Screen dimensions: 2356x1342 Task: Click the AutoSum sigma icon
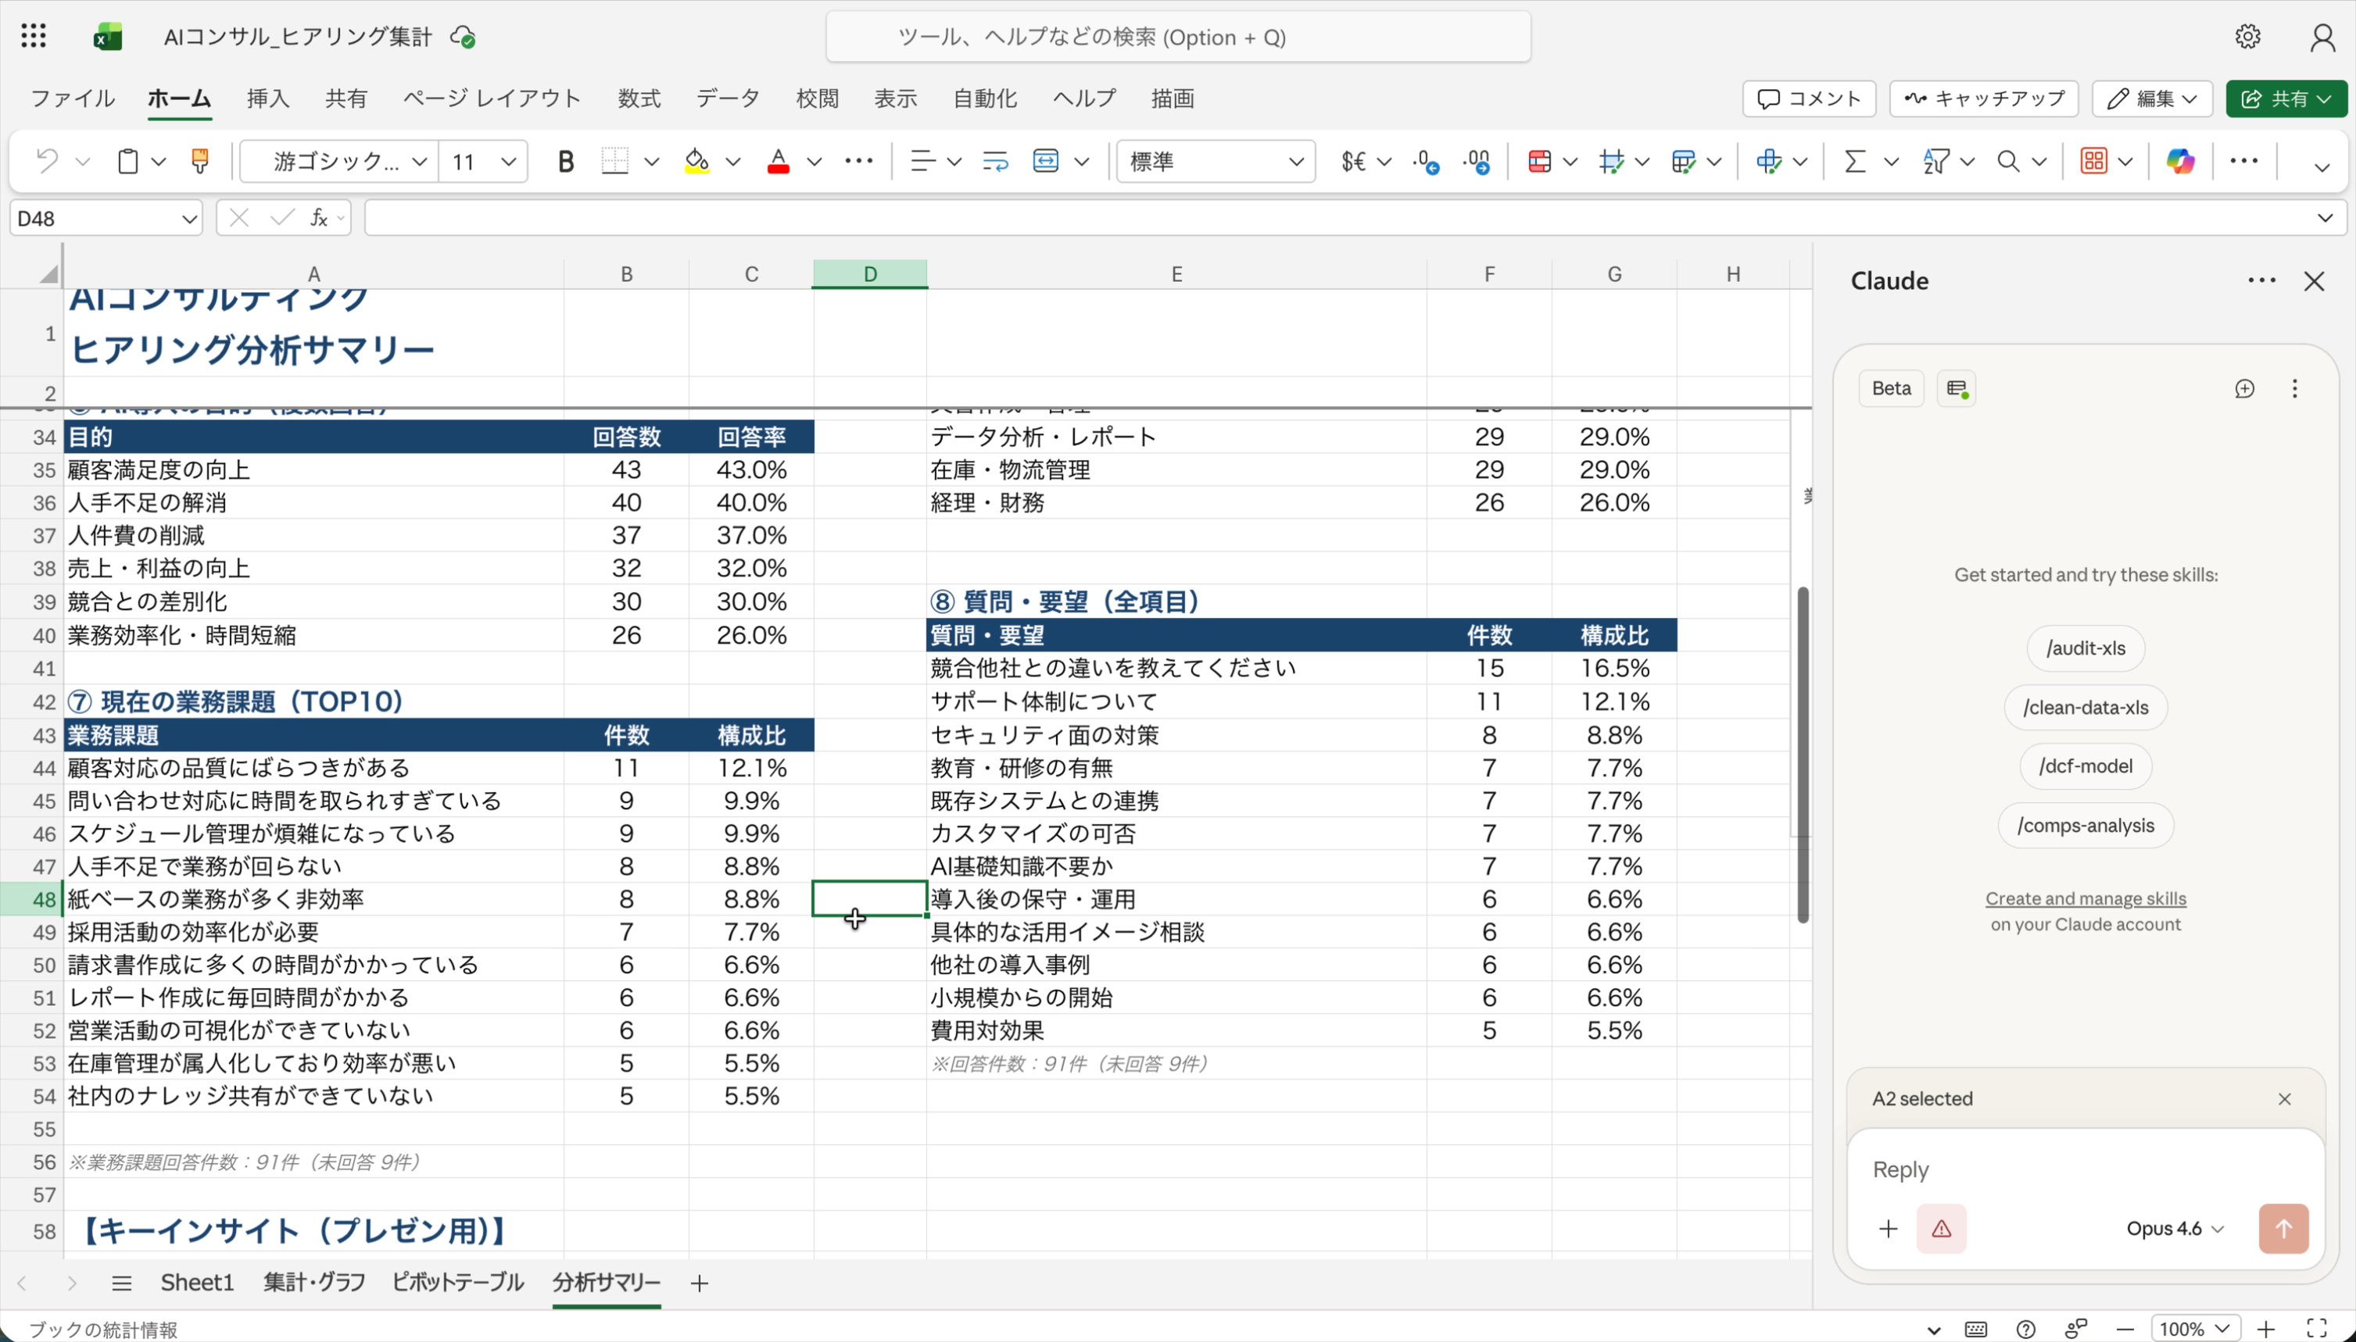pyautogui.click(x=1854, y=161)
